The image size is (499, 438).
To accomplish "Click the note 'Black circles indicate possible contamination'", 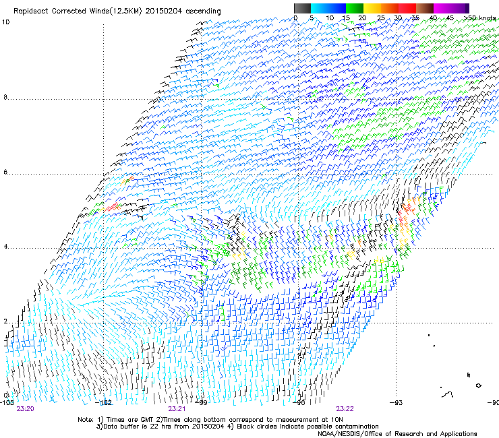I will pyautogui.click(x=307, y=427).
